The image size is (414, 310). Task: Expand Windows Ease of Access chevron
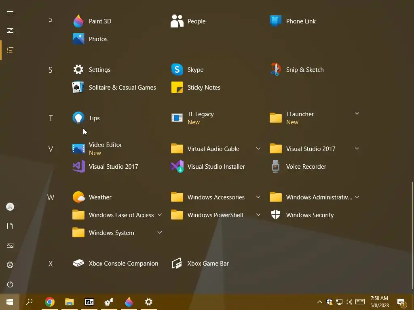tap(159, 215)
